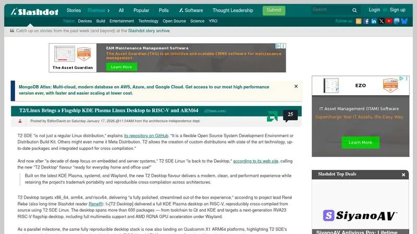Open the T2/Linux story headline

pos(108,111)
